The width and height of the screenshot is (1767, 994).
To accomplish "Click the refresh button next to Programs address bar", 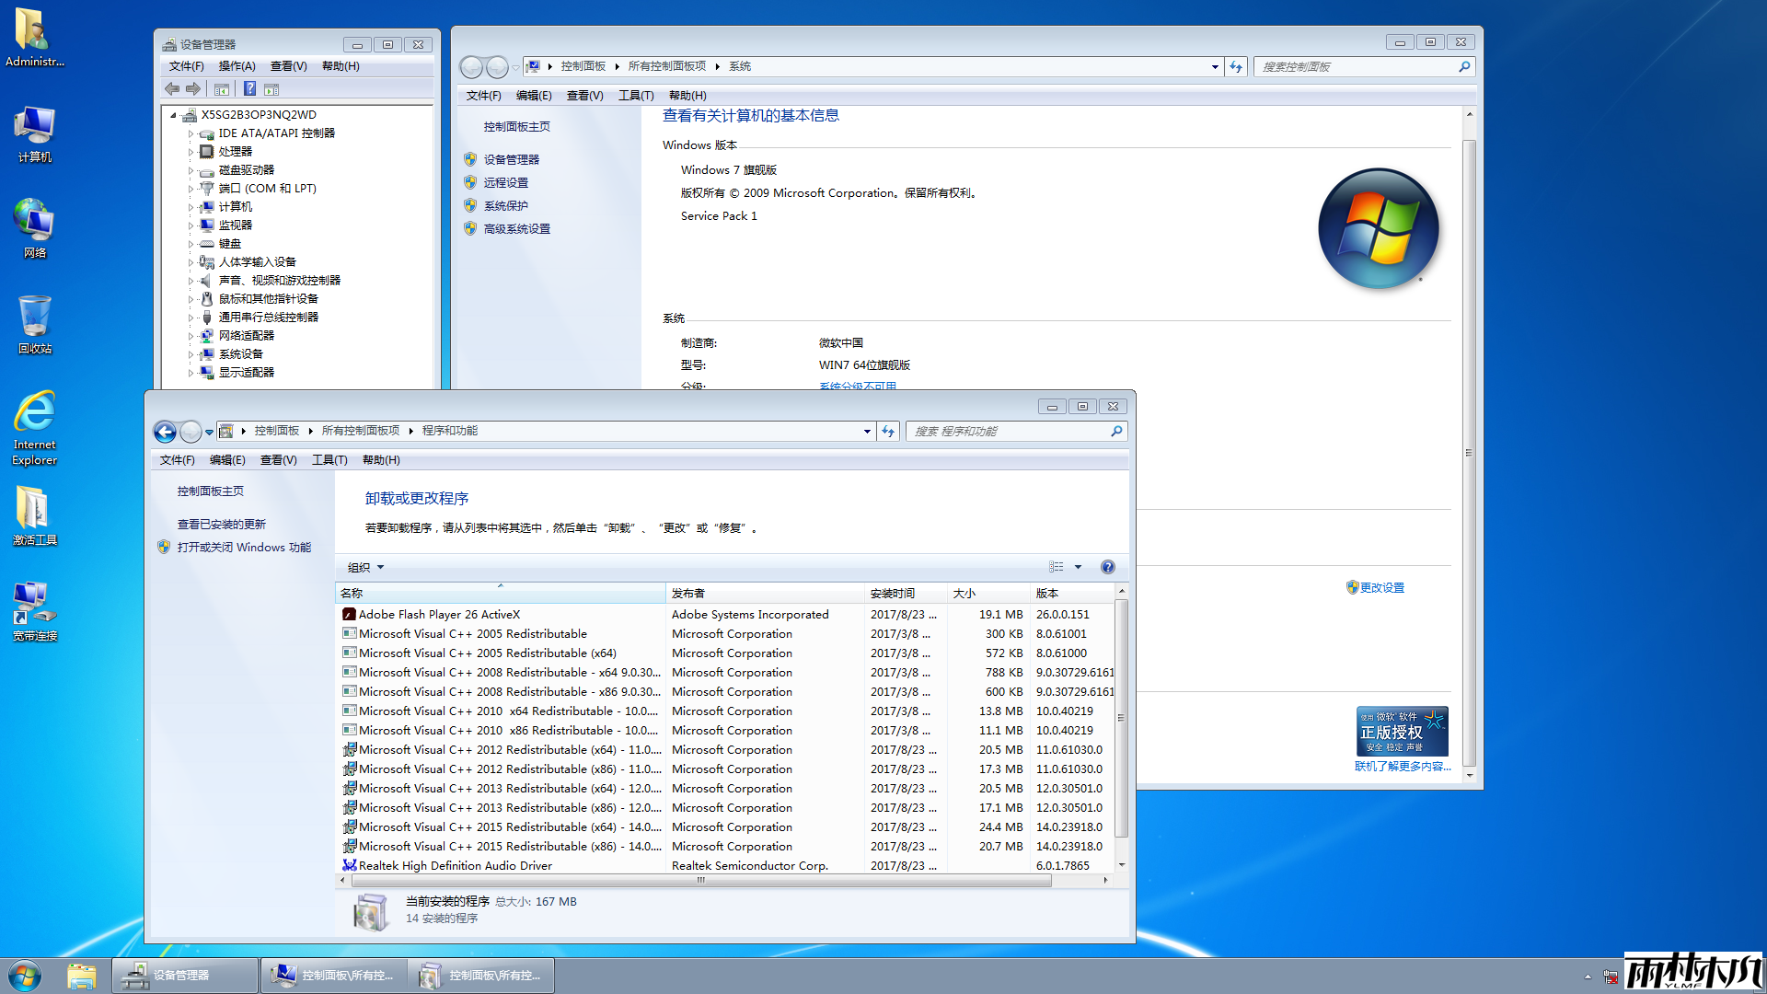I will (888, 431).
